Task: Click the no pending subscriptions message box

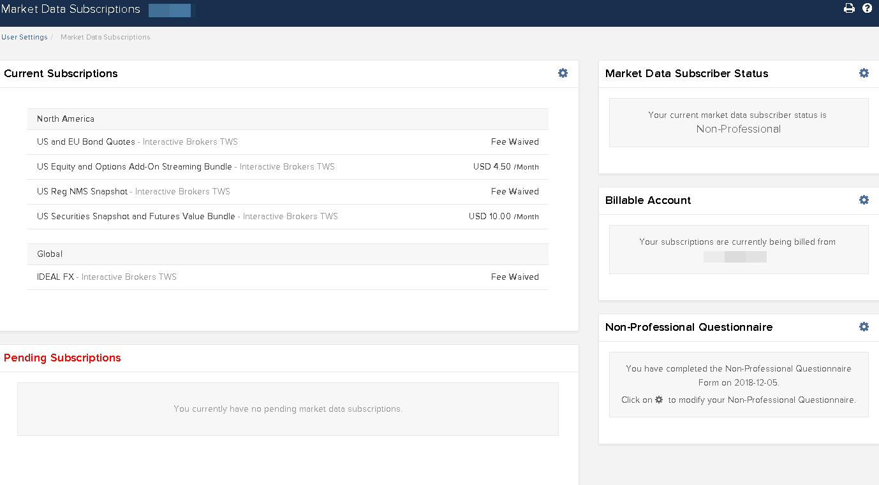Action: [x=288, y=409]
